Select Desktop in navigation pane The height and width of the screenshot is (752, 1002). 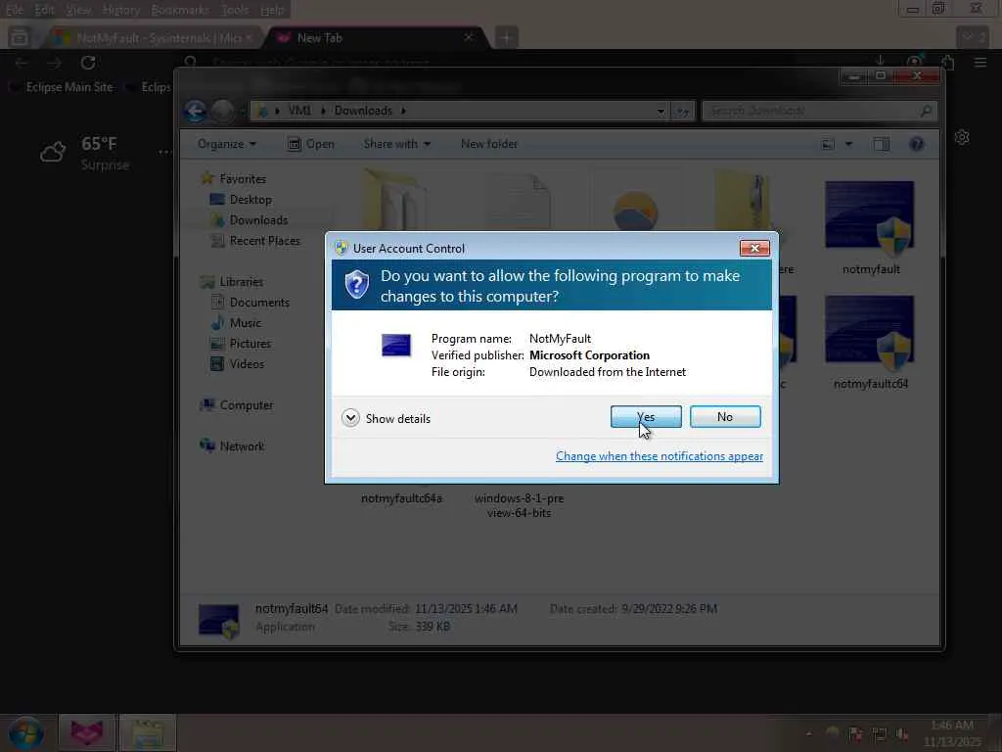point(250,200)
